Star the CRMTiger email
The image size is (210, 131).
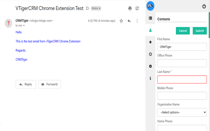pos(121,21)
